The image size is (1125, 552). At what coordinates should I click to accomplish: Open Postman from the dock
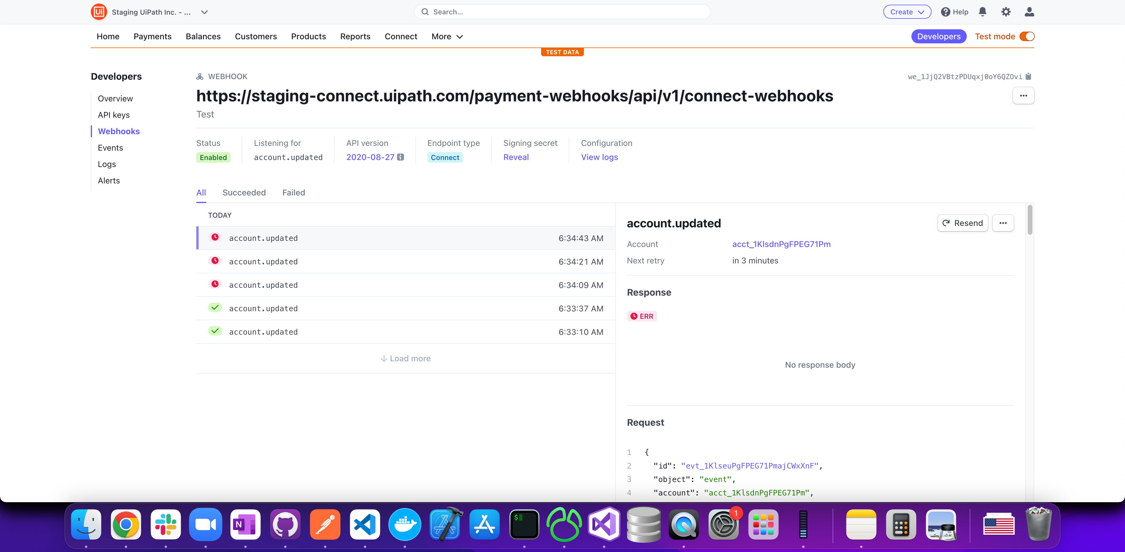point(325,524)
